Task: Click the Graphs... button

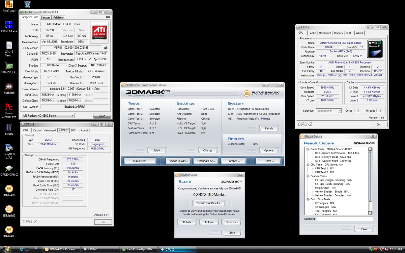Action: click(x=234, y=161)
